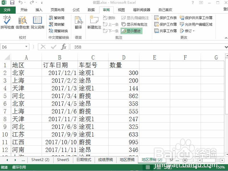Image resolution: width=228 pixels, height=171 pixels.
Task: Select column D header
Action: point(124,57)
